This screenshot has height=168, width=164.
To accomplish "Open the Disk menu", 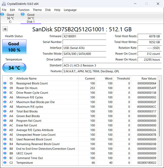I will click(48, 10).
